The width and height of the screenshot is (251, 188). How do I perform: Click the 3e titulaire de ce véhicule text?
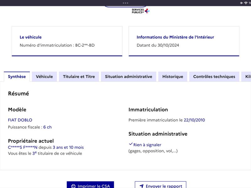click(x=57, y=153)
